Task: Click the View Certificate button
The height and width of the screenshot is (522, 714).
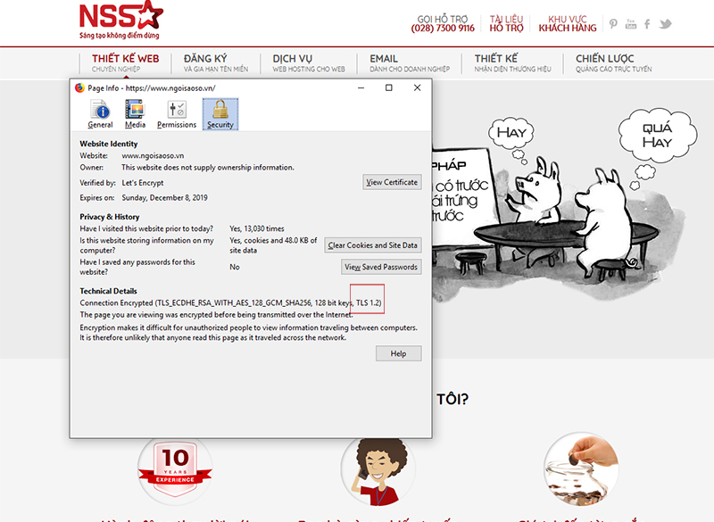Action: 392,182
